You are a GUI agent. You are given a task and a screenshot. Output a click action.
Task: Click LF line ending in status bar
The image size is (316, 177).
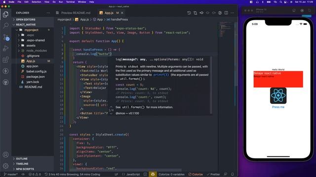point(117,175)
